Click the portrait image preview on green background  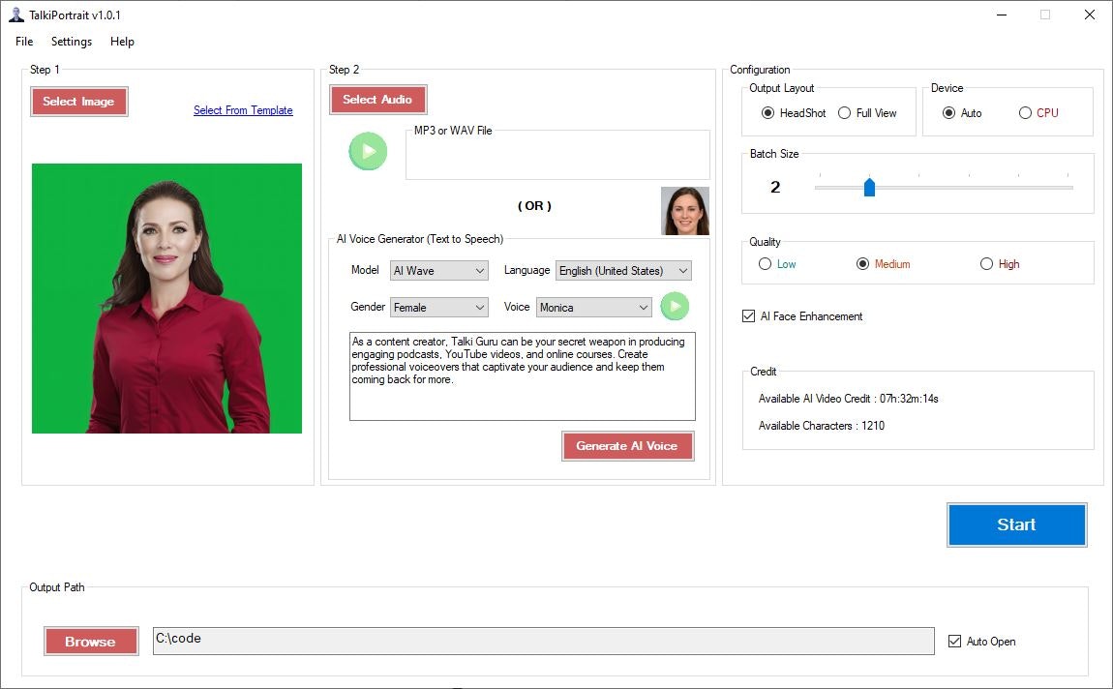(x=166, y=298)
